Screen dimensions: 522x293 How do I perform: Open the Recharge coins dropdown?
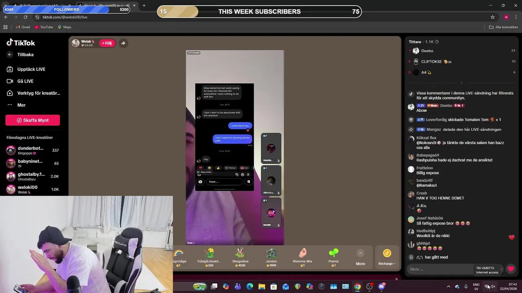[387, 258]
